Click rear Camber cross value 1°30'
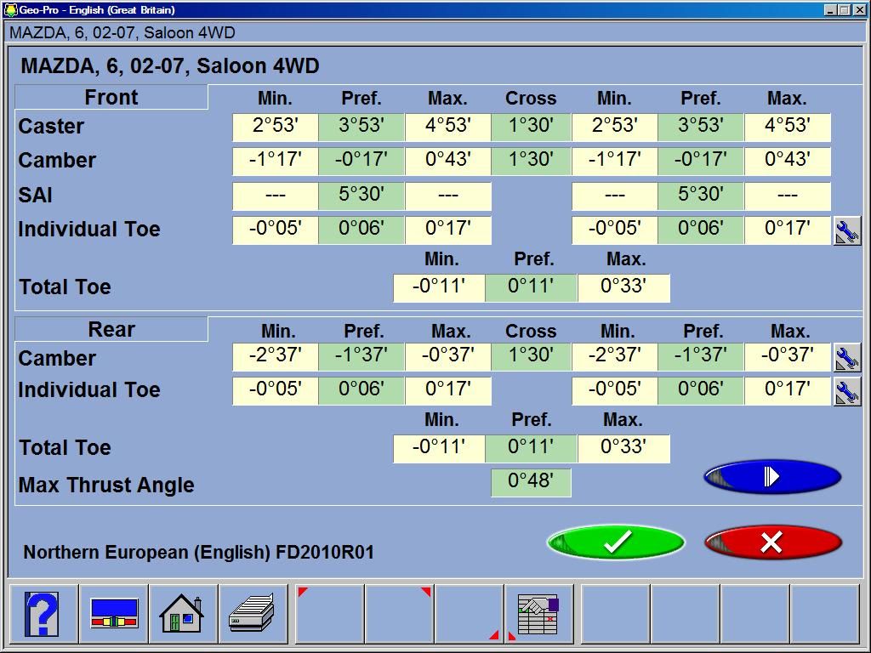Image resolution: width=871 pixels, height=653 pixels. [531, 356]
